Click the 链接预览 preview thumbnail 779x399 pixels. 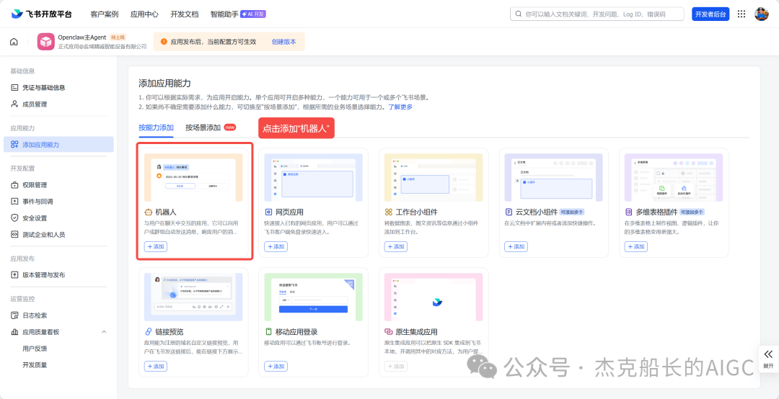[193, 297]
